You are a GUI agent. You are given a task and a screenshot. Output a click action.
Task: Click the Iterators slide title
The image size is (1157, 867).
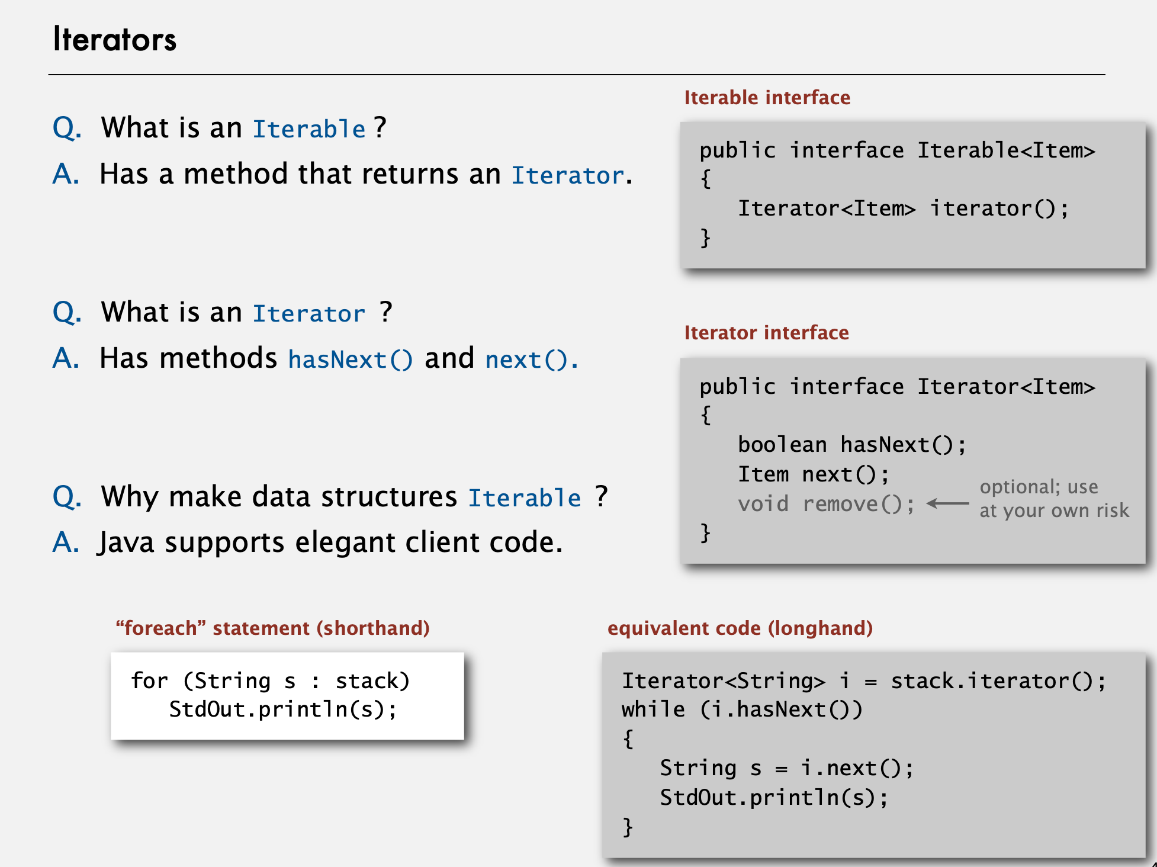pyautogui.click(x=114, y=40)
